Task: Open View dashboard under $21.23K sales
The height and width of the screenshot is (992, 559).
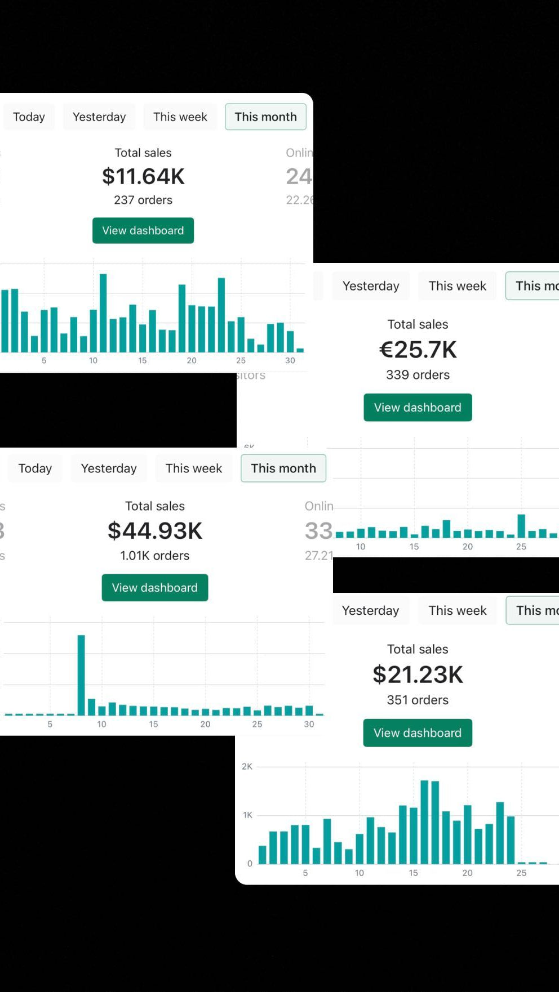Action: pos(418,733)
